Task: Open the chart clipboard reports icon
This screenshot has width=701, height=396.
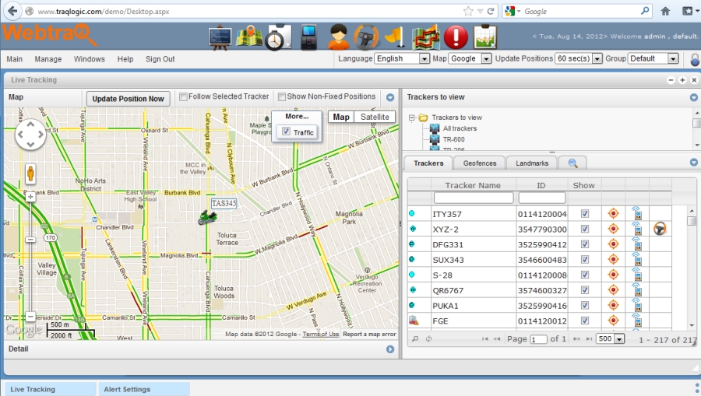Action: 485,37
